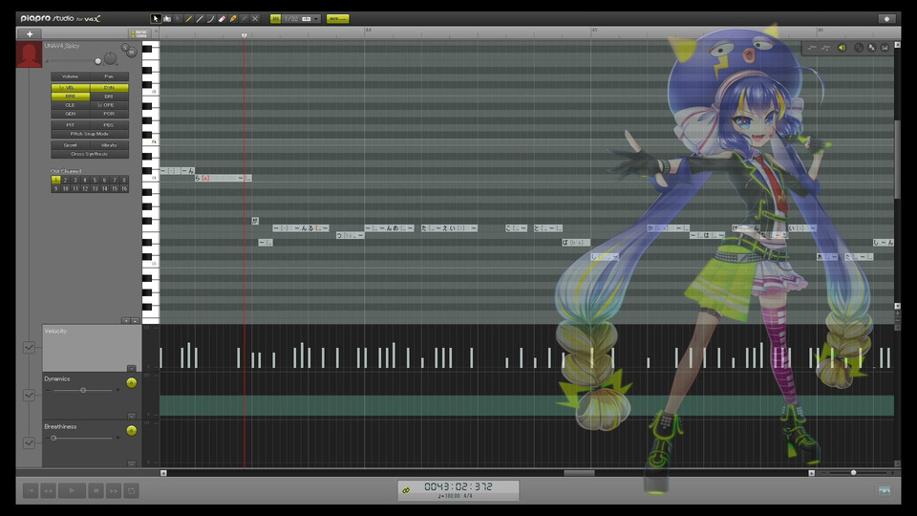
Task: Select the curve drawing tool
Action: click(x=210, y=19)
